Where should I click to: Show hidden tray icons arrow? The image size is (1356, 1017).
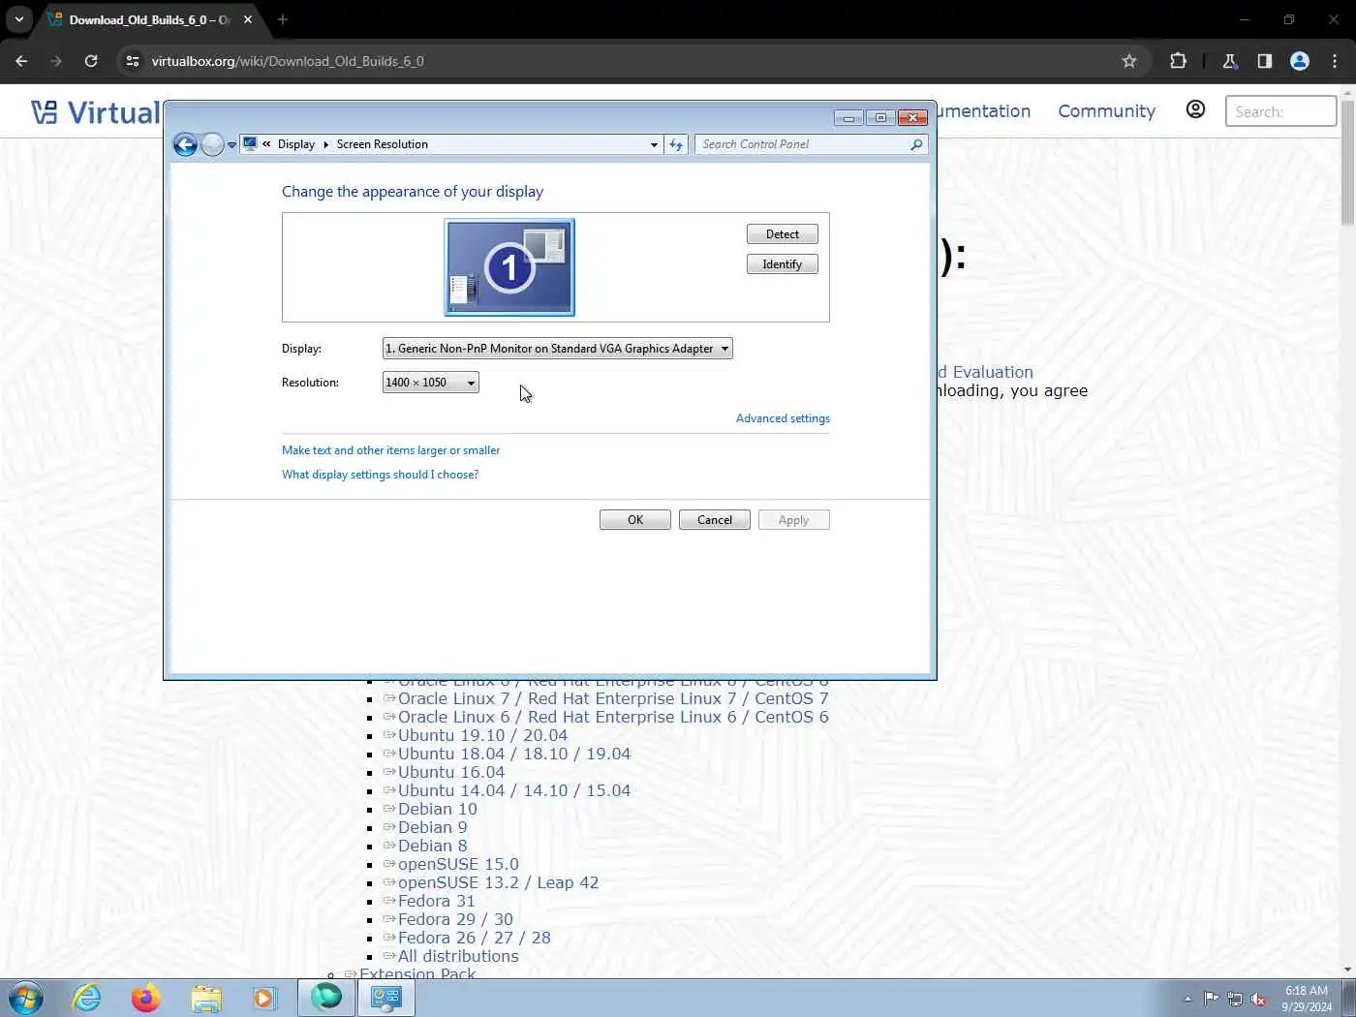point(1187,999)
